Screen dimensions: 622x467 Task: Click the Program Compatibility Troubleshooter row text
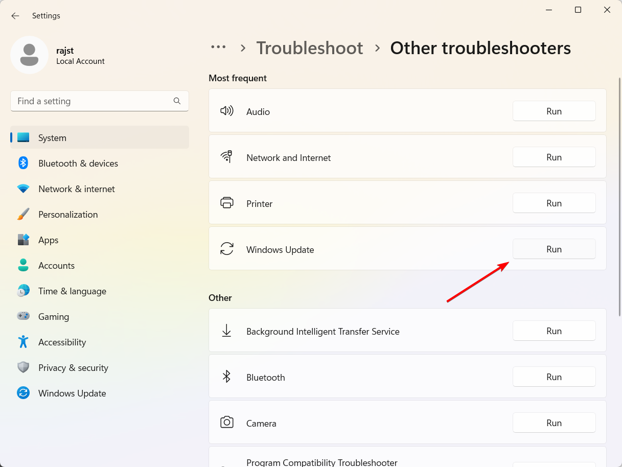click(x=322, y=462)
